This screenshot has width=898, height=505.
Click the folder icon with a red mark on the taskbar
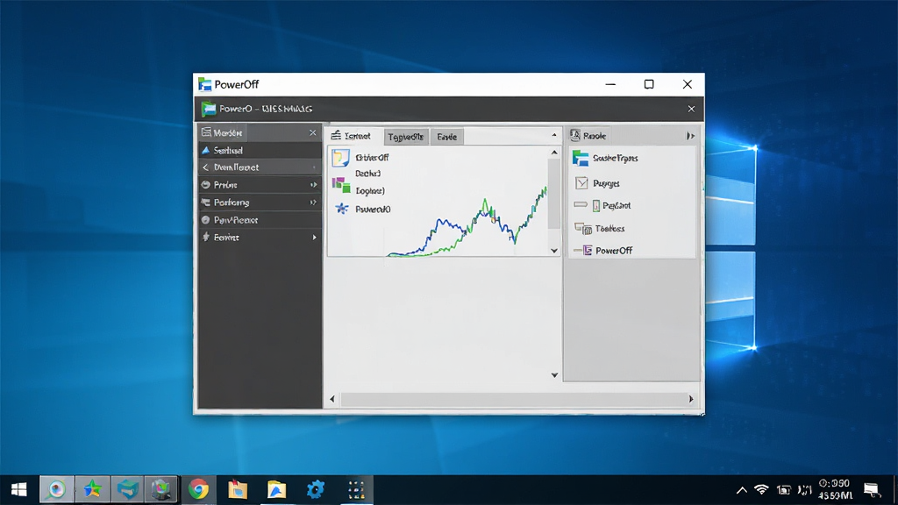click(x=237, y=489)
